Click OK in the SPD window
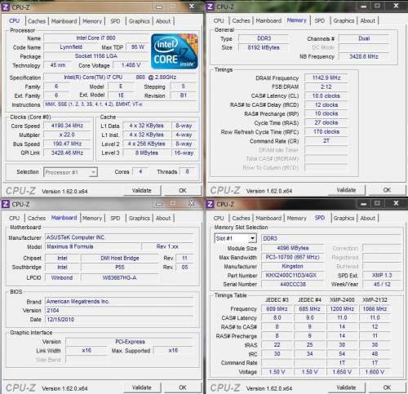 click(x=387, y=387)
